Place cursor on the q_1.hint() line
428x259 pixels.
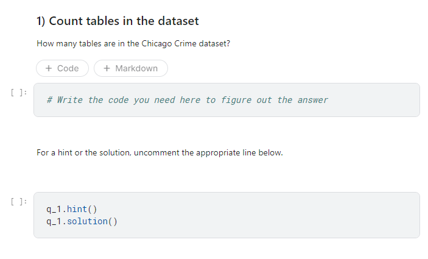tap(72, 210)
